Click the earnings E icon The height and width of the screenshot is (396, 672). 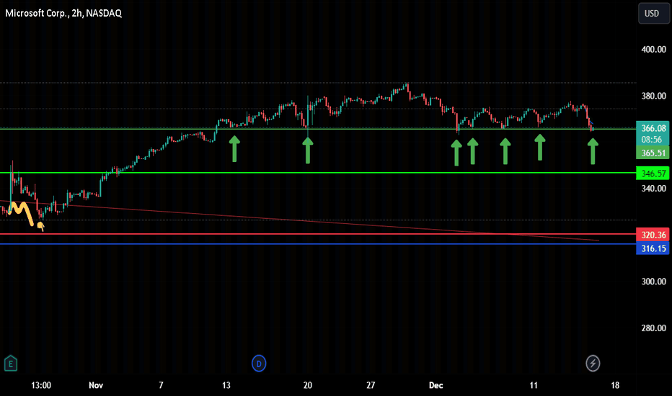pyautogui.click(x=10, y=364)
